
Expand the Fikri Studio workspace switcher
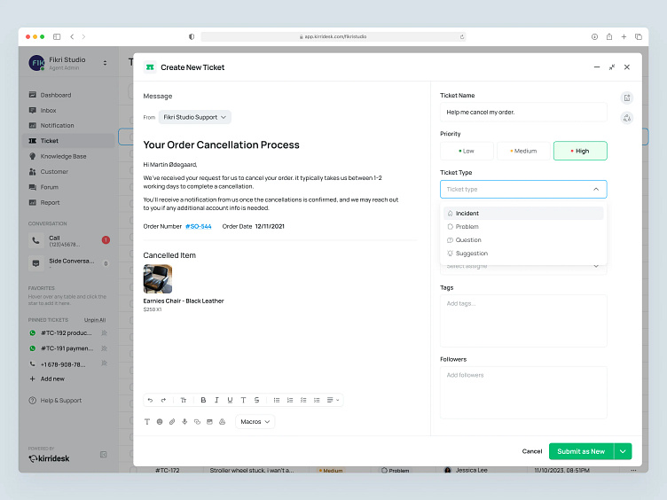tap(105, 63)
